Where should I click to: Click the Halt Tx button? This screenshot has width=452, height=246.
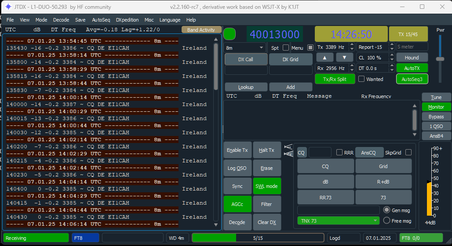[266, 150]
